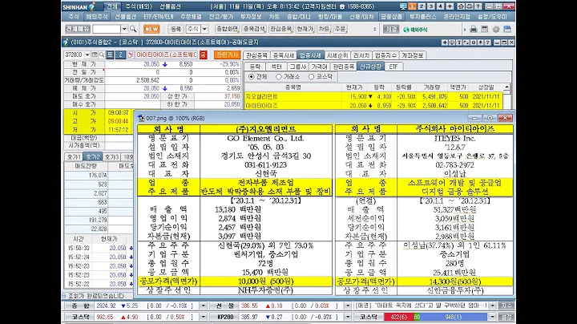Open the 선물옵션 item in the menu bar row
The image size is (577, 324).
[x=126, y=17]
